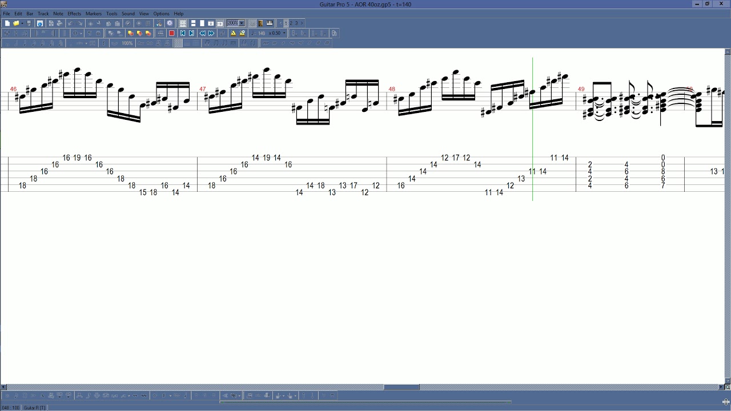Click the rewind double-arrow icon
The image size is (731, 411).
click(x=203, y=33)
